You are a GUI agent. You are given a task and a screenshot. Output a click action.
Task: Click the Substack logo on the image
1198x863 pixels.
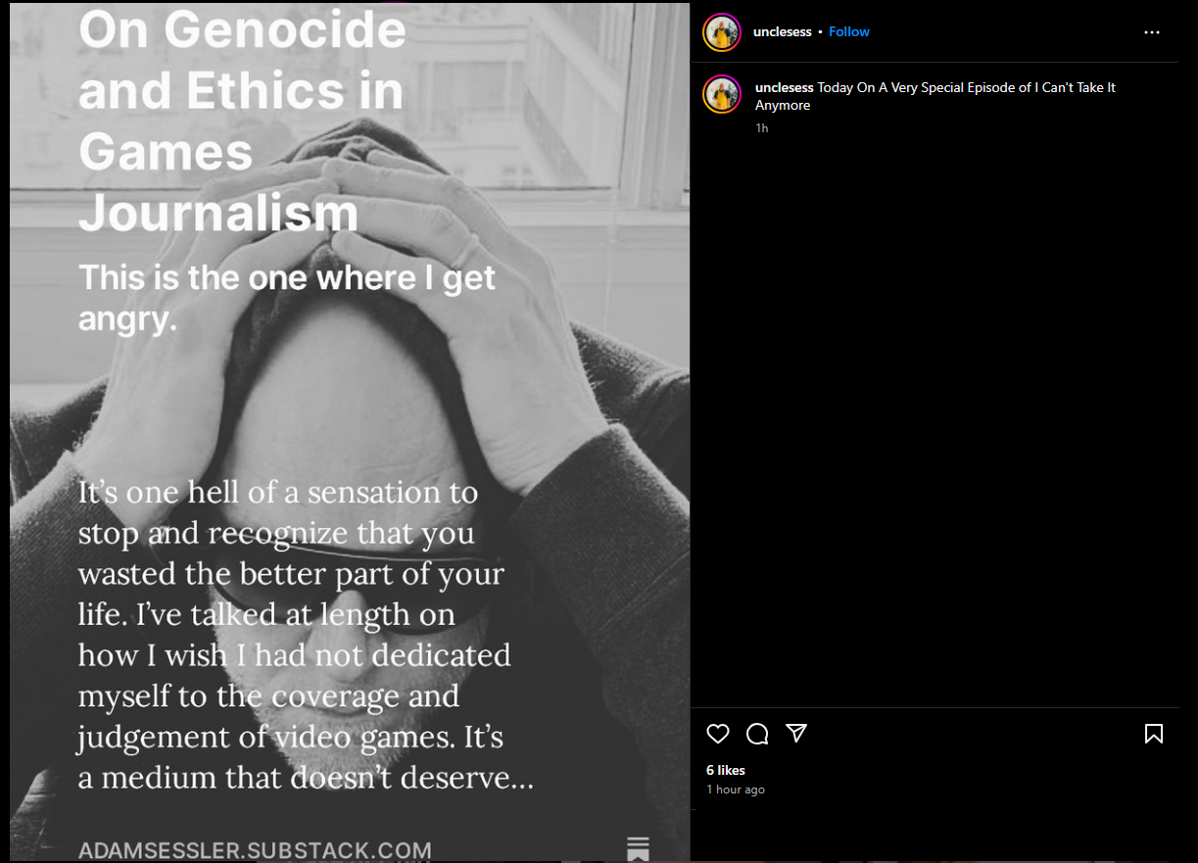pyautogui.click(x=639, y=848)
